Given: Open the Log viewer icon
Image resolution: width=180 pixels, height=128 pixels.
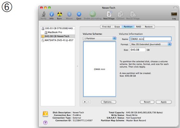Looking at the screenshot, I should coord(174,14).
